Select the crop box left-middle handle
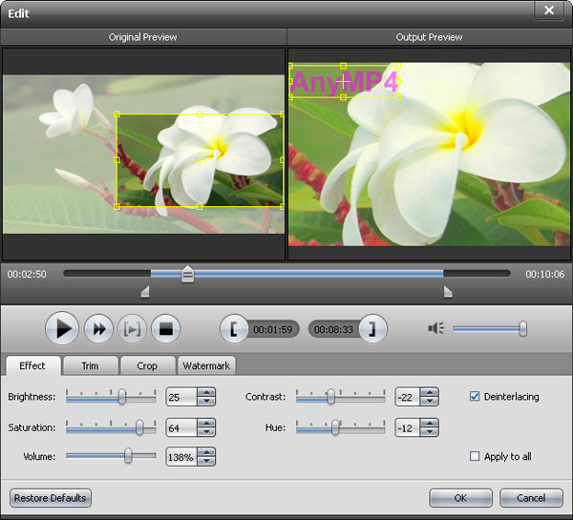 117,160
